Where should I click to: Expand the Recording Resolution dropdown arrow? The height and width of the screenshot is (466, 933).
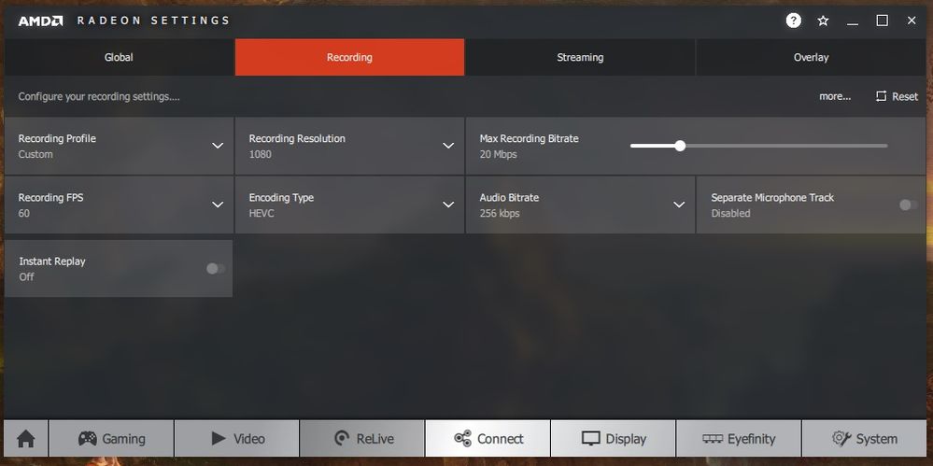[448, 146]
